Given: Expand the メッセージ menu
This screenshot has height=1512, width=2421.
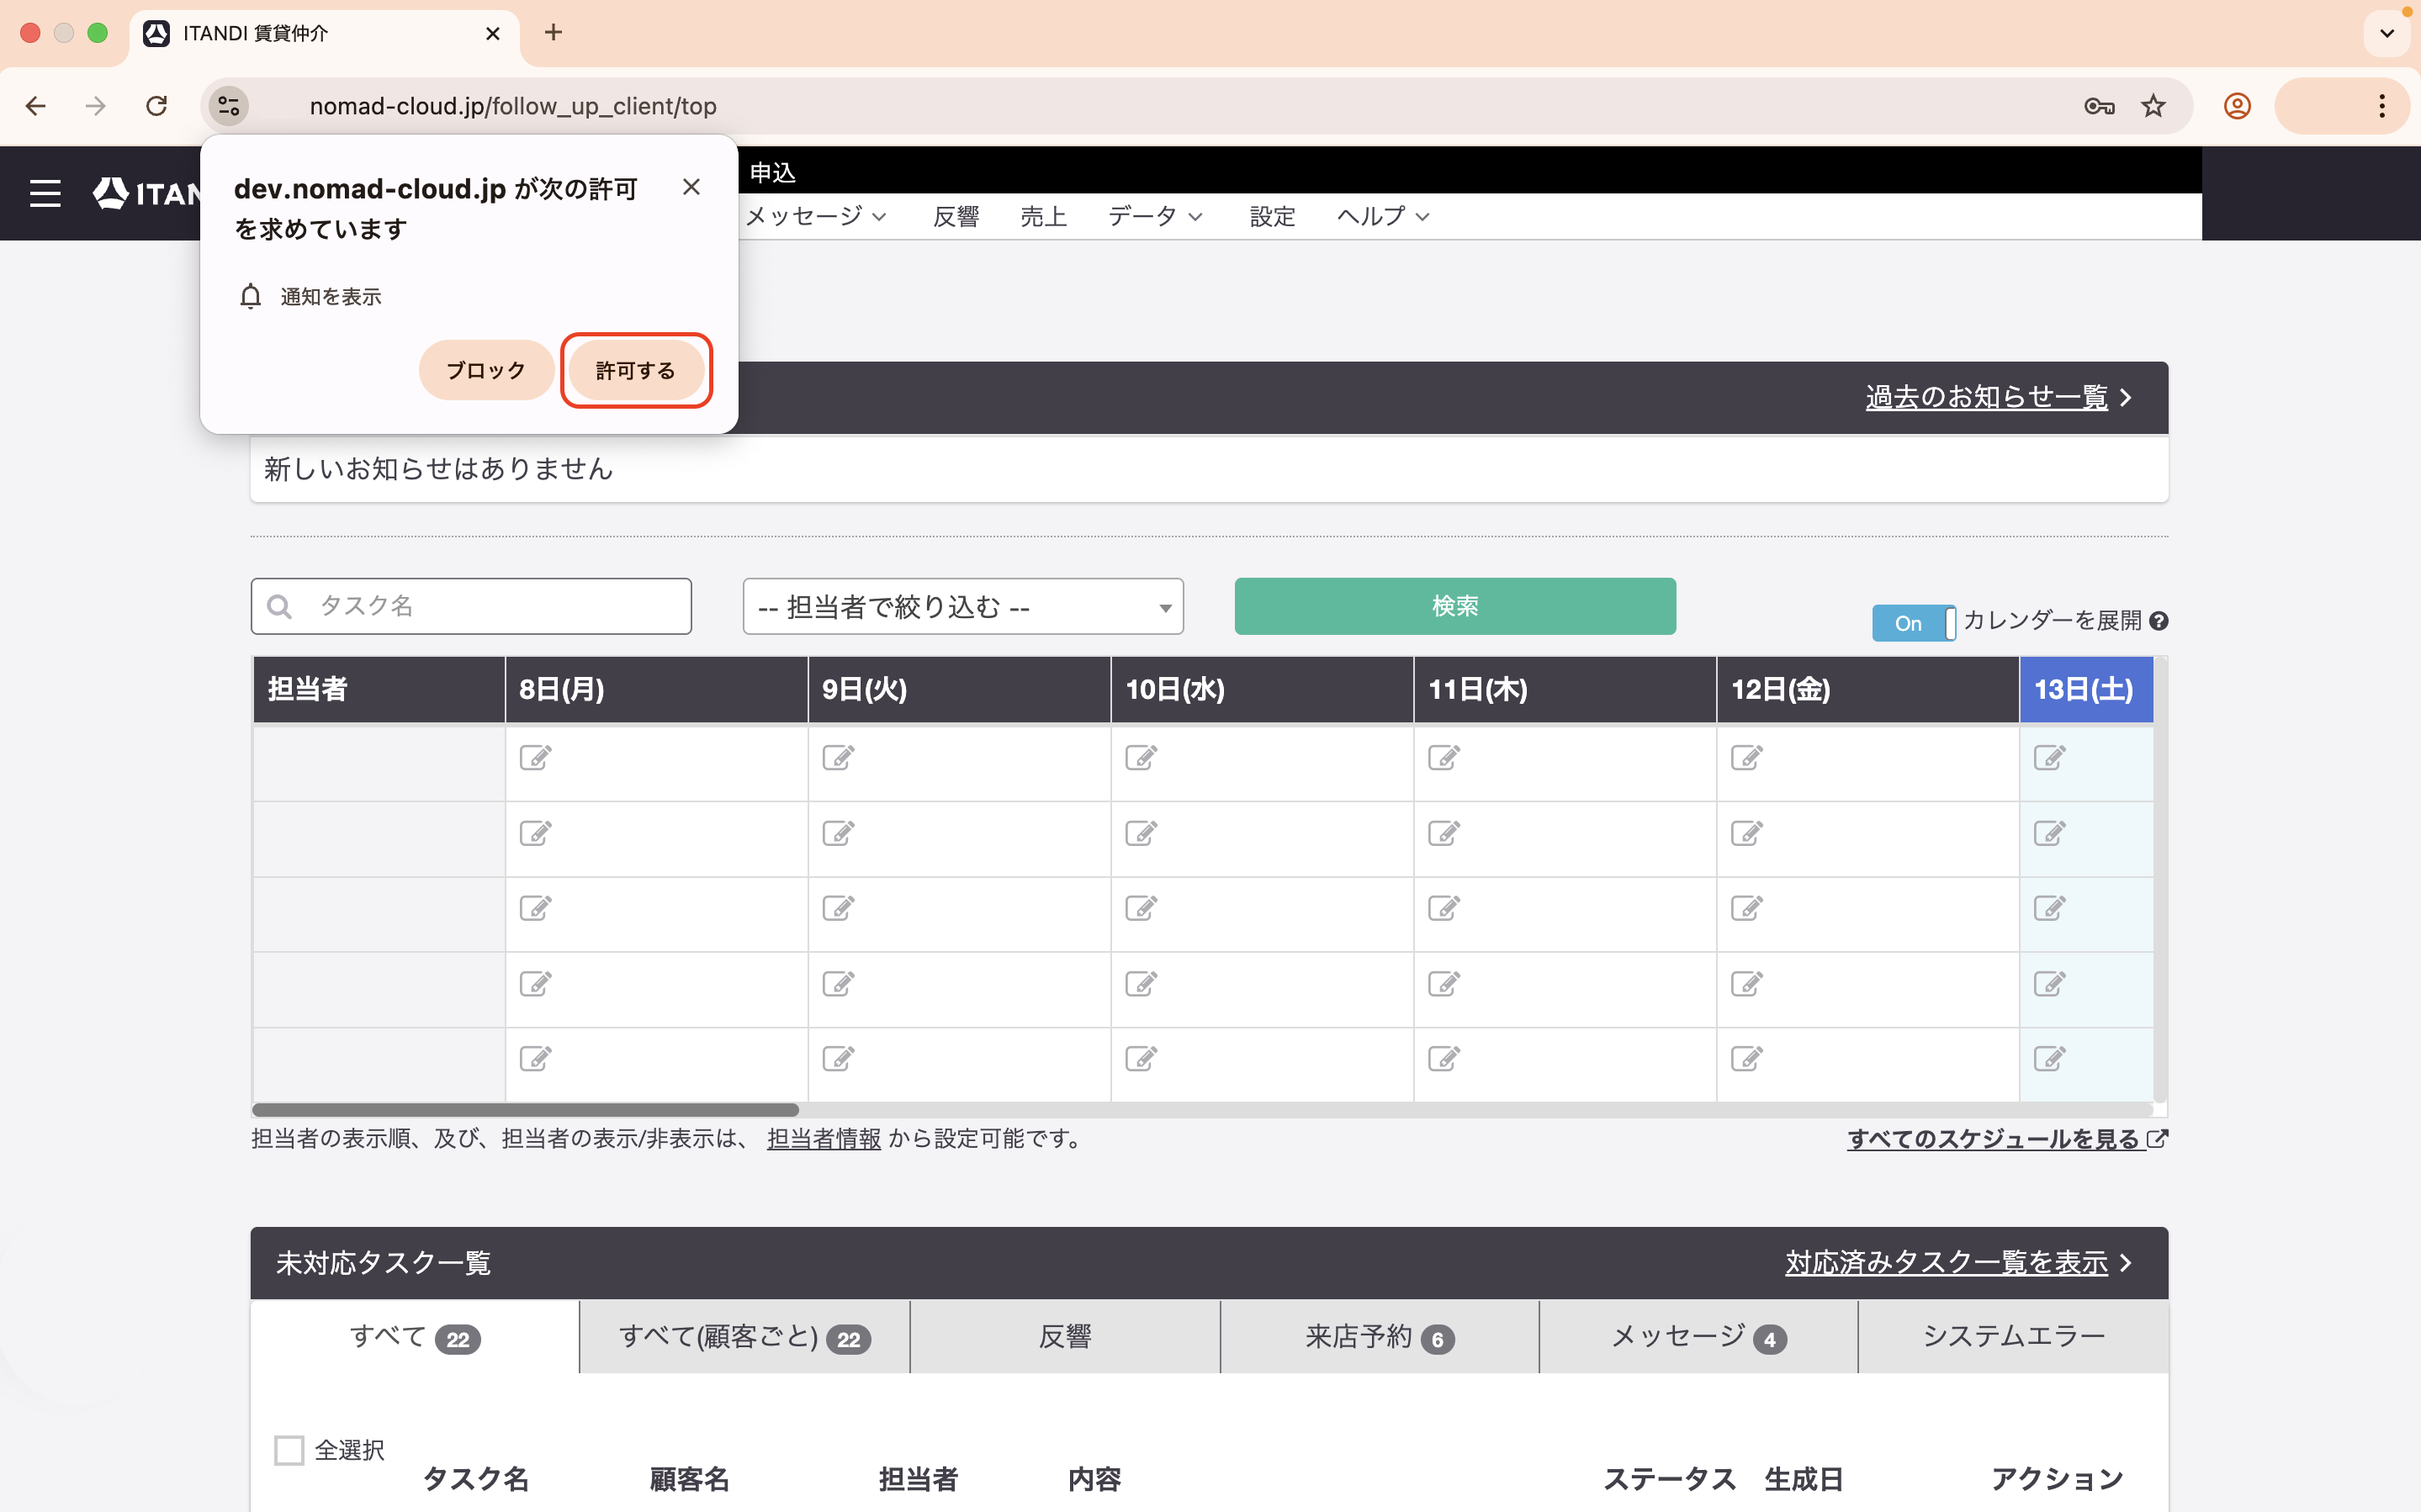Looking at the screenshot, I should (816, 216).
